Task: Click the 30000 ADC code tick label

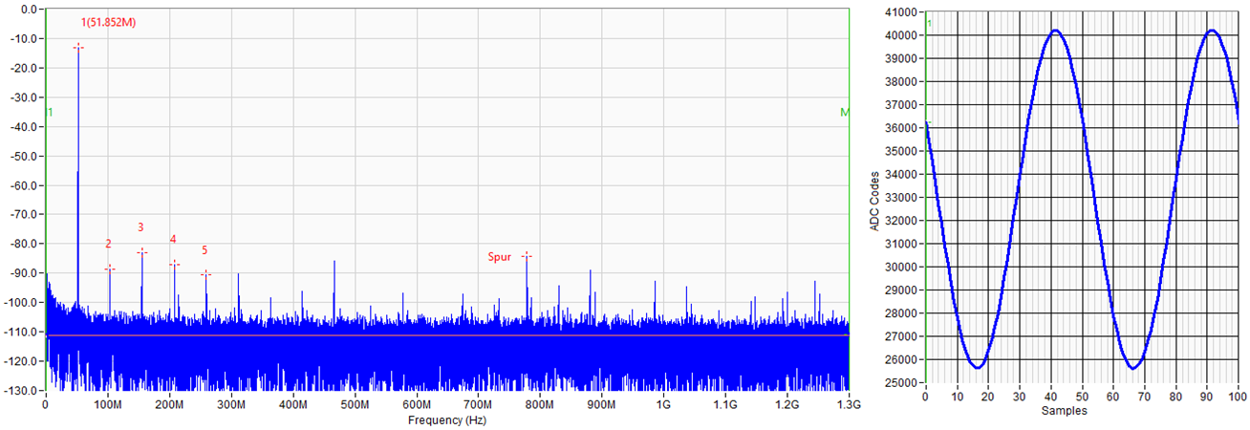Action: point(903,267)
